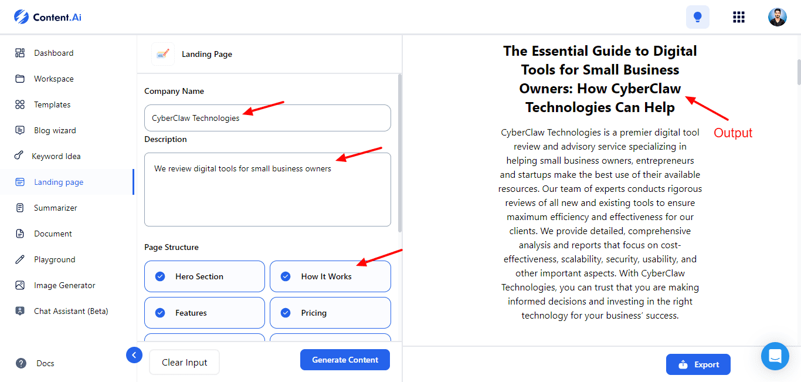Image resolution: width=801 pixels, height=382 pixels.
Task: Open the Blog wizard menu item
Action: (55, 130)
